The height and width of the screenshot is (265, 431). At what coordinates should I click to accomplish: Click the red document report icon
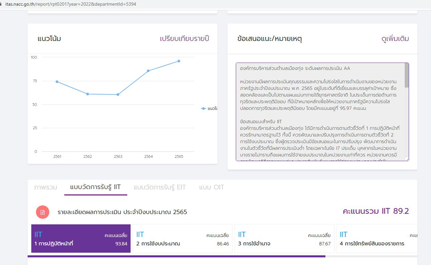point(43,212)
